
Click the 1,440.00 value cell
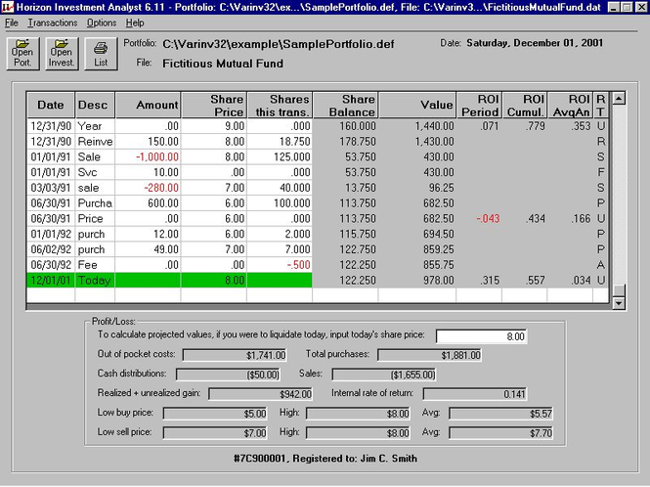point(417,126)
